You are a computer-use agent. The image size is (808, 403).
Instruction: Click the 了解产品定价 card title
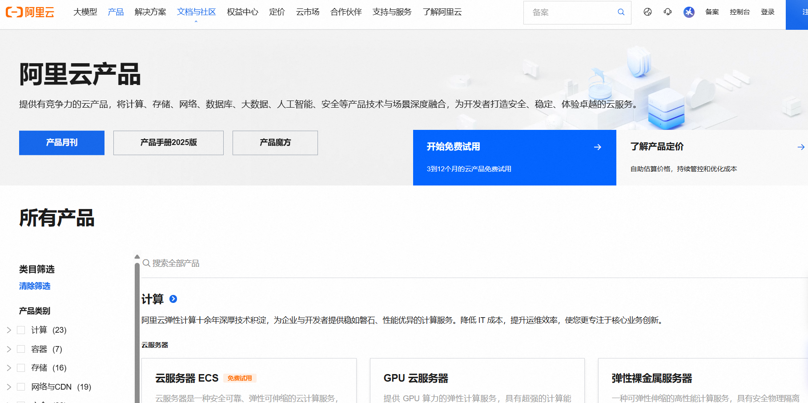click(657, 147)
